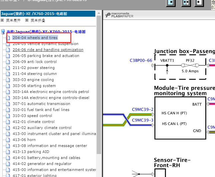Click page icon beside 414-02 generator and regulator

[8, 164]
